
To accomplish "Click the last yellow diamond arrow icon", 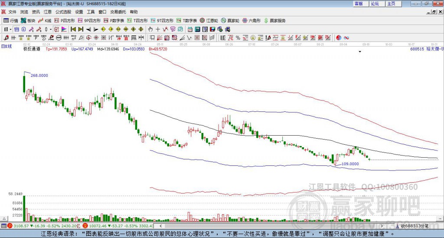I will (141, 29).
